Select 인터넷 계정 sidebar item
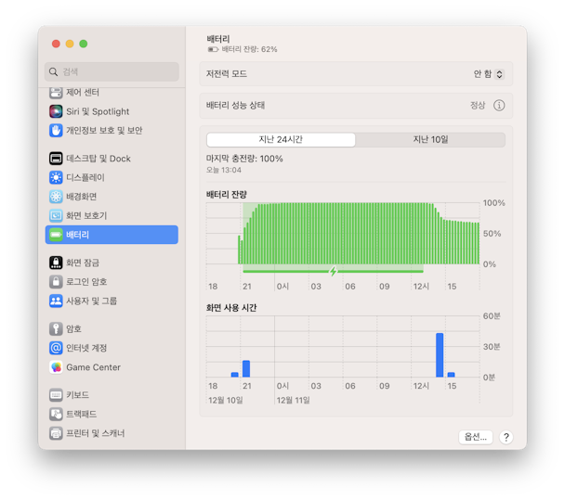Screen dimensions: 565x500 point(112,348)
